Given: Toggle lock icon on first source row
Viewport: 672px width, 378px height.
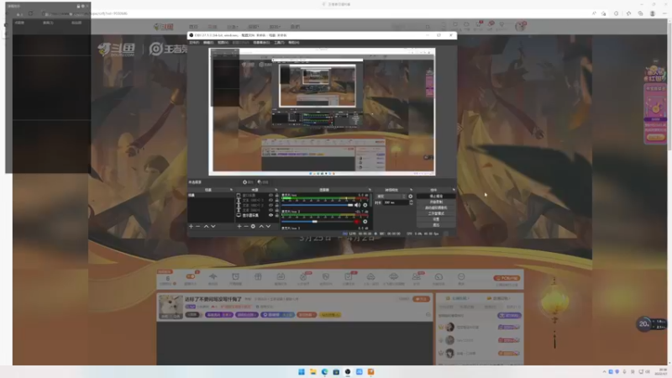Looking at the screenshot, I should [x=277, y=195].
